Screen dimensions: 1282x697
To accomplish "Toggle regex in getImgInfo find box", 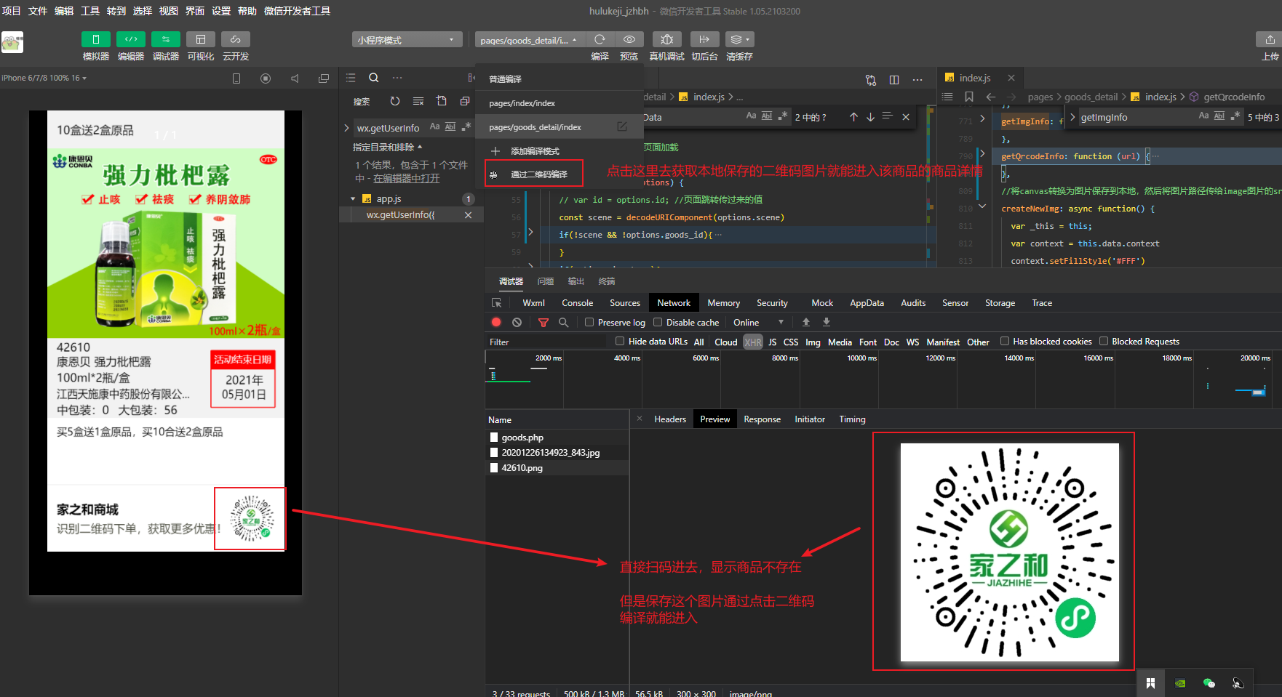I will click(1235, 116).
